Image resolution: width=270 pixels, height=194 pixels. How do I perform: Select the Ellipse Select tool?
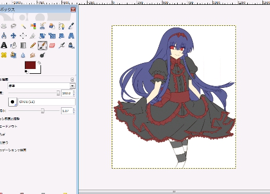click(4, 26)
